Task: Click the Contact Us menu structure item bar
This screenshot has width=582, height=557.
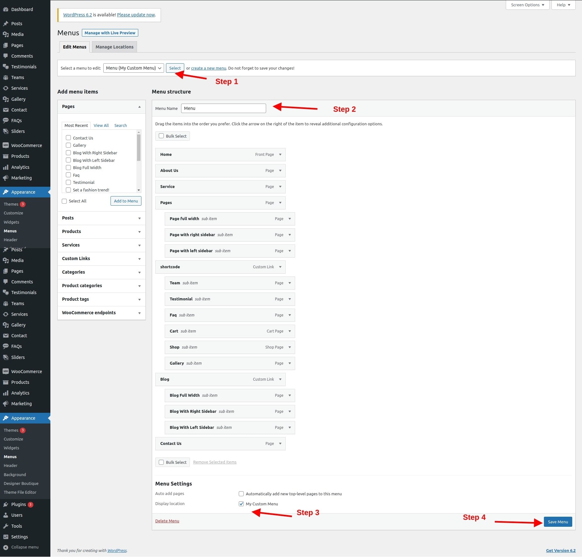Action: click(220, 444)
